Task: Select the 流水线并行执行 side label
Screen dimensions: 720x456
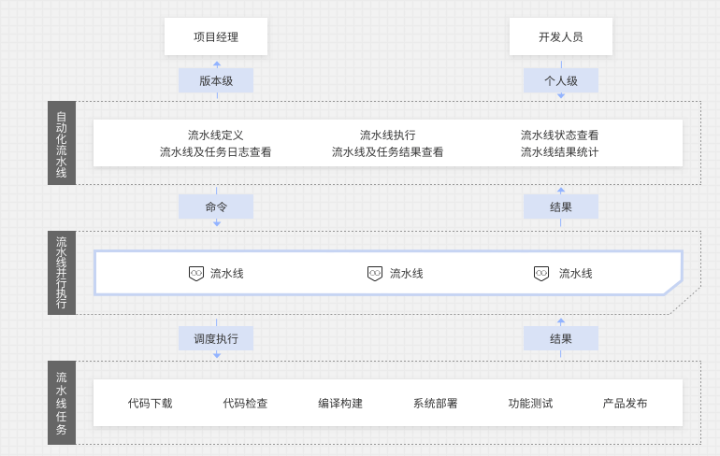Action: 62,273
